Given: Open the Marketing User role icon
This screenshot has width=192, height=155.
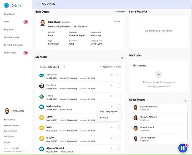Looking at the screenshot, I should [41, 107].
